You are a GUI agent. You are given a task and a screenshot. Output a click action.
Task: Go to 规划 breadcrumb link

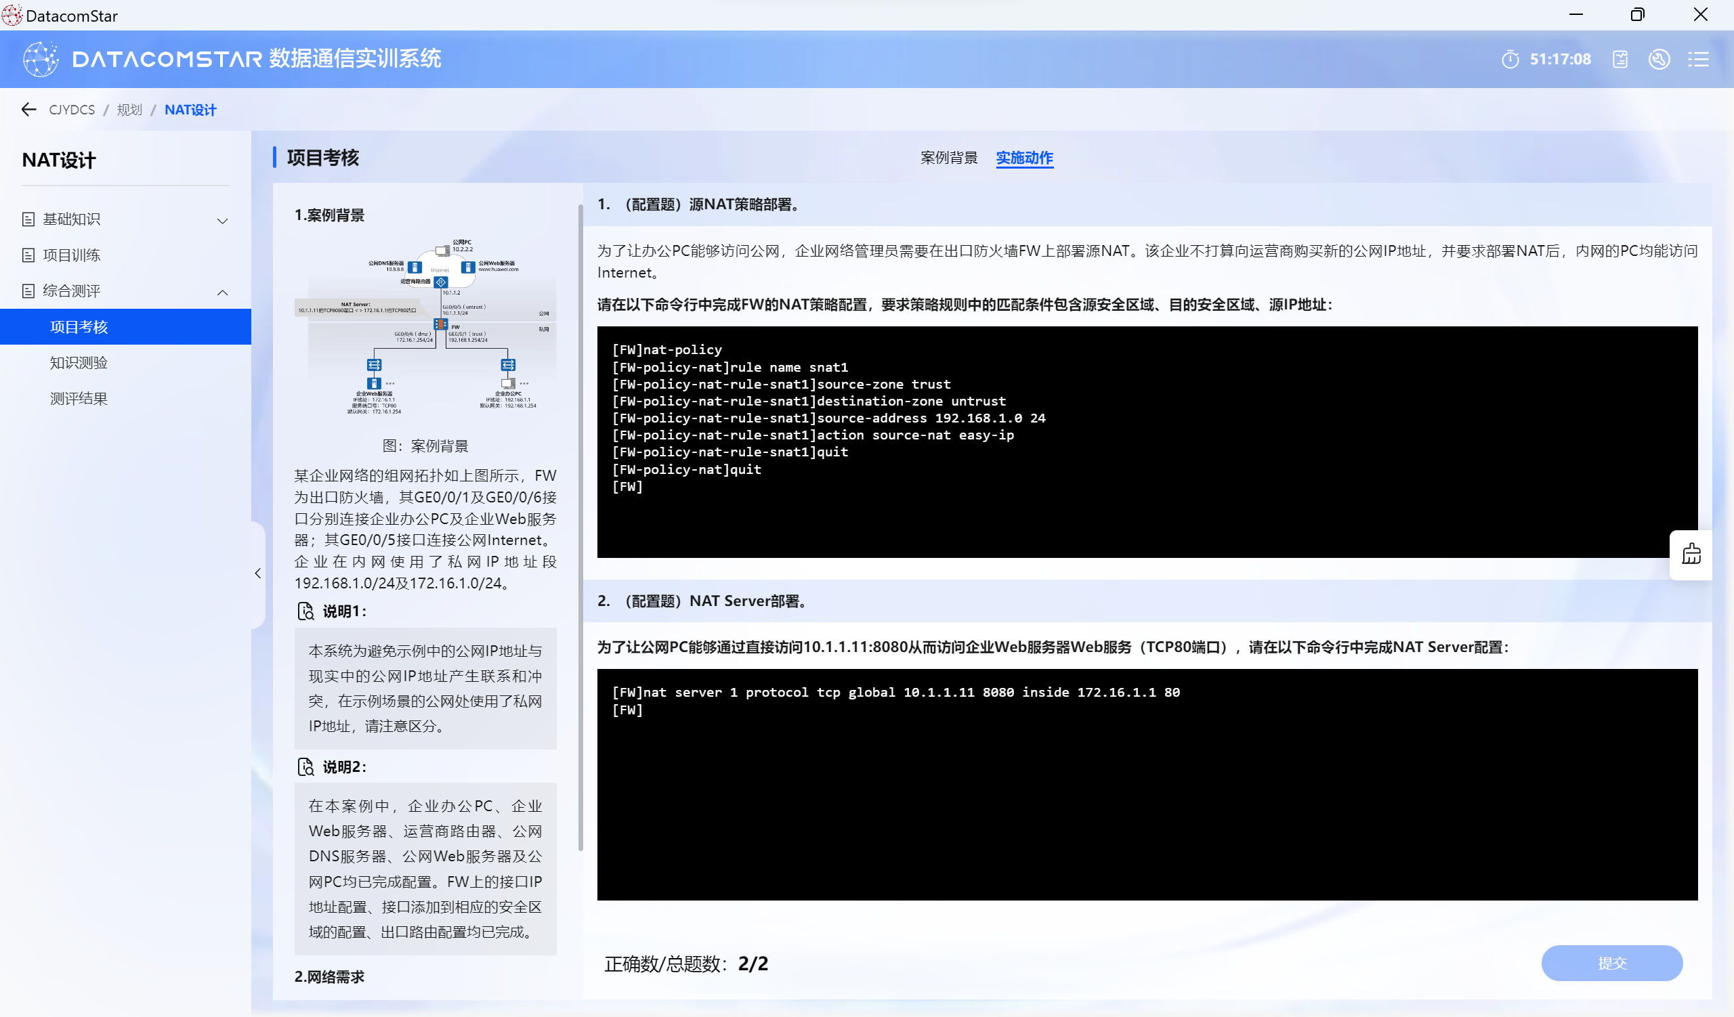point(129,110)
